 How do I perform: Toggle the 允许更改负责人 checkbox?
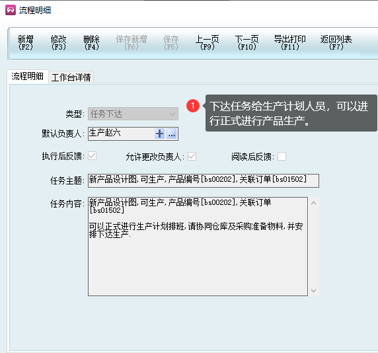point(192,156)
